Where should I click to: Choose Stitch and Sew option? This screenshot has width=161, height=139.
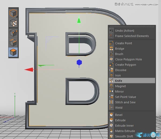125,102
